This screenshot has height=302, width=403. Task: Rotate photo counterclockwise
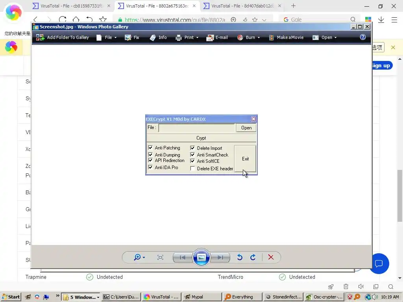240,257
